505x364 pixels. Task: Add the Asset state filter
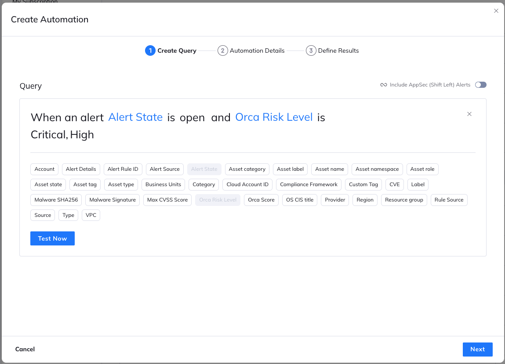(x=48, y=184)
